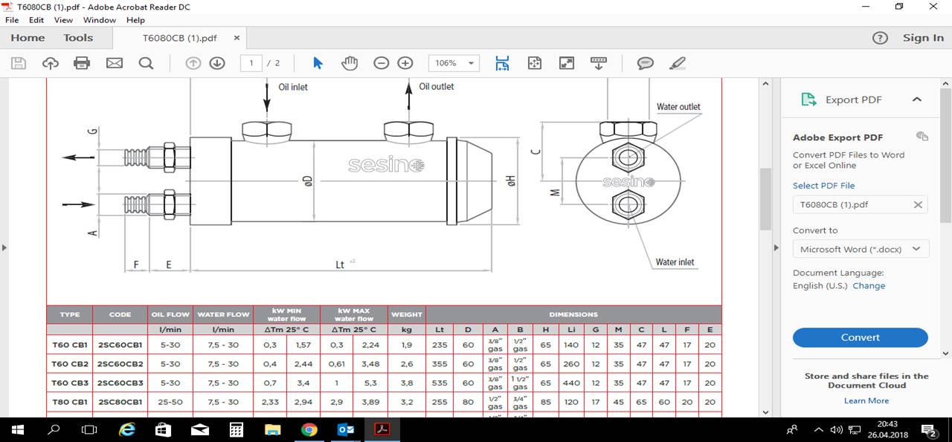
Task: Click the read mode keyboard icon
Action: pos(599,63)
